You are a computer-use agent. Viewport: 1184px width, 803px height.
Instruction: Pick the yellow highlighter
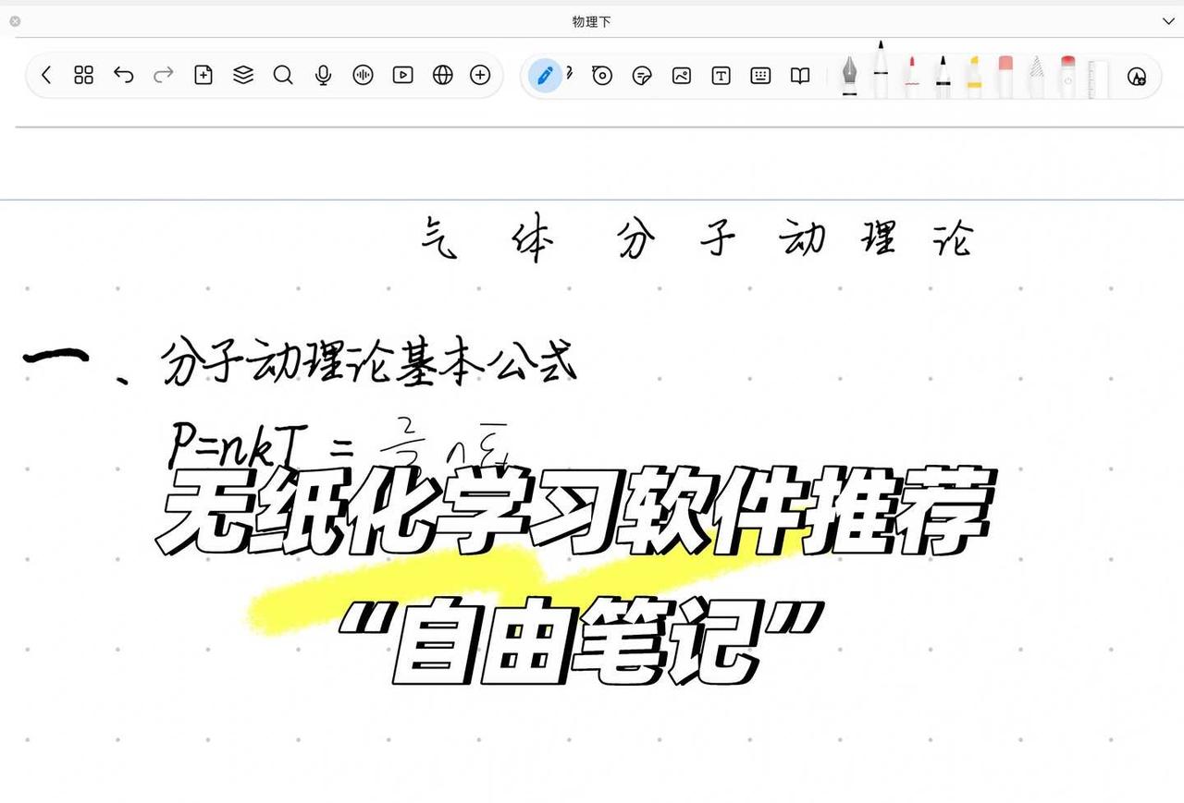click(974, 76)
